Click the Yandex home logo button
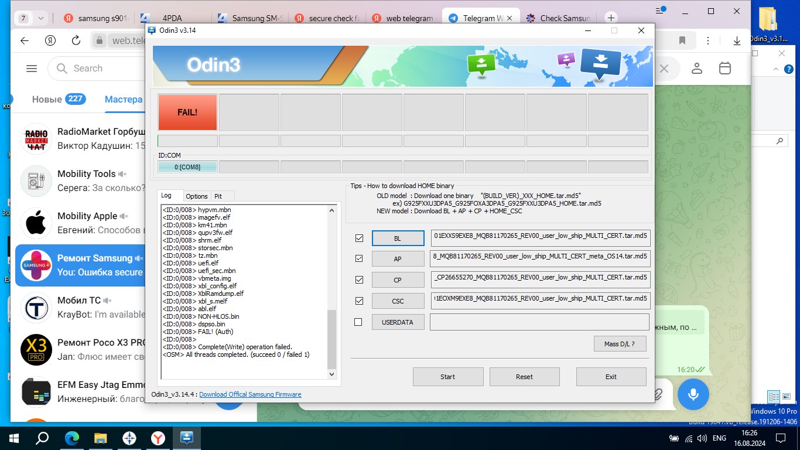Image resolution: width=800 pixels, height=450 pixels. [x=50, y=40]
